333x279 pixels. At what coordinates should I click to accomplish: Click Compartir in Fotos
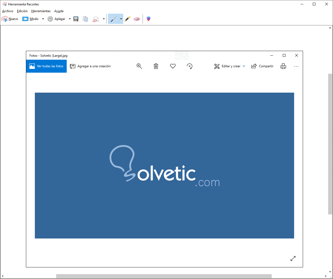pos(262,66)
